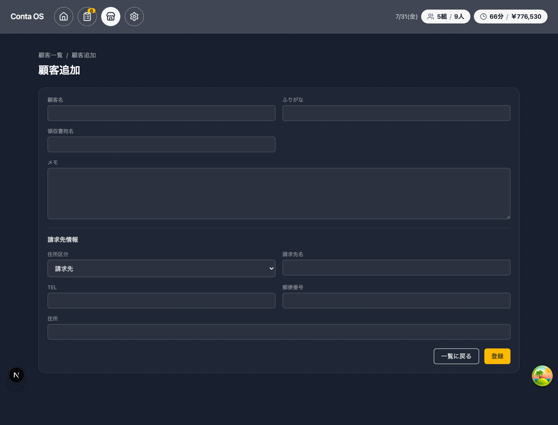Click the Conta OS logo

pyautogui.click(x=27, y=17)
